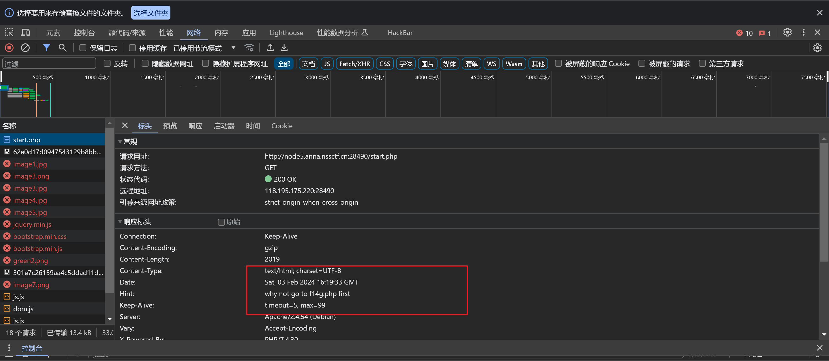Filter by Fetch/XHR requests
Viewport: 829px width, 361px height.
(x=354, y=64)
